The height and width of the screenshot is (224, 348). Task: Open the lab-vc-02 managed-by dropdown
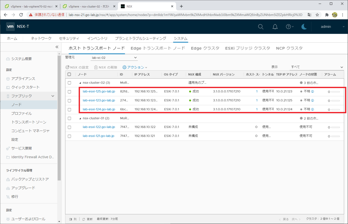[x=114, y=58]
